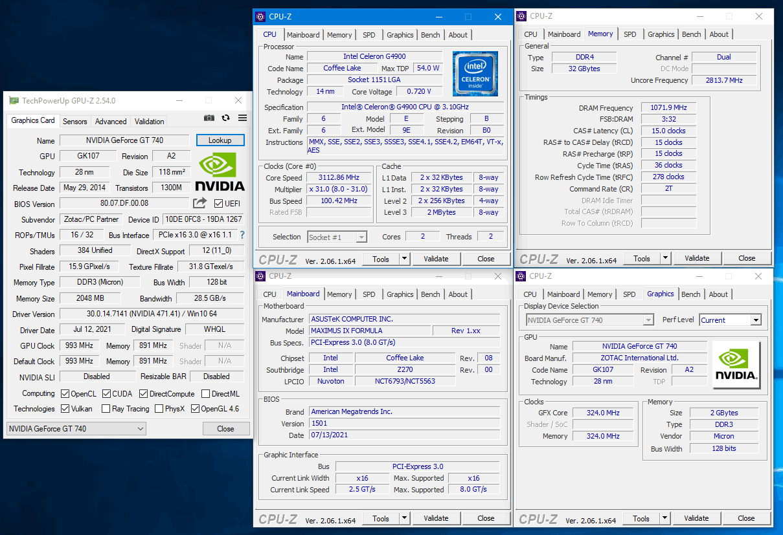Expand Tools dropdown arrow in CPU-Z Mainboard tab window
The height and width of the screenshot is (535, 783).
point(404,518)
